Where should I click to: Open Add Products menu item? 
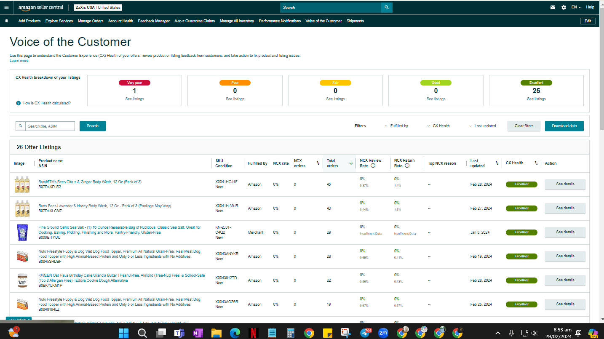coord(29,21)
